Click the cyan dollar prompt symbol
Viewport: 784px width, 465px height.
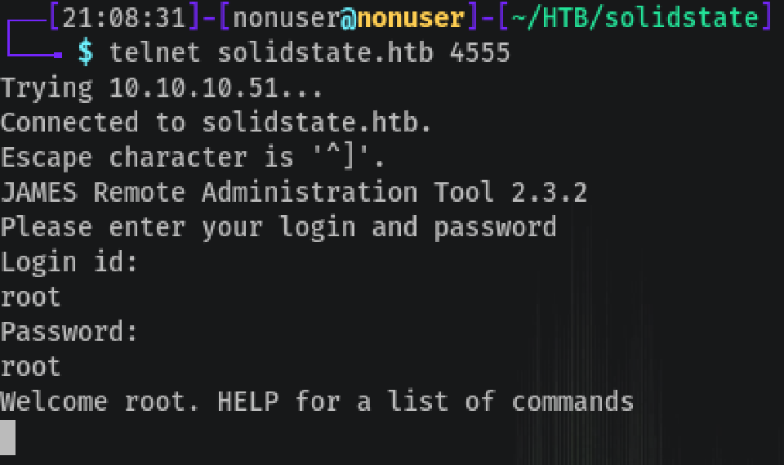click(85, 52)
